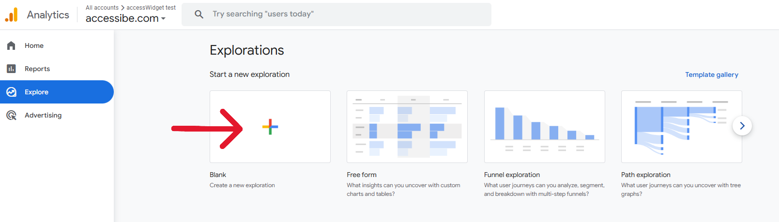
Task: Show more templates with right chevron arrow
Action: (742, 126)
